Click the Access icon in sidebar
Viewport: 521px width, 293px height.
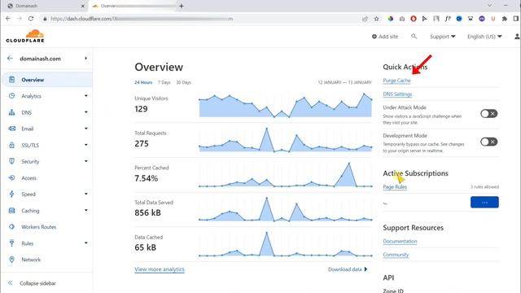12,177
